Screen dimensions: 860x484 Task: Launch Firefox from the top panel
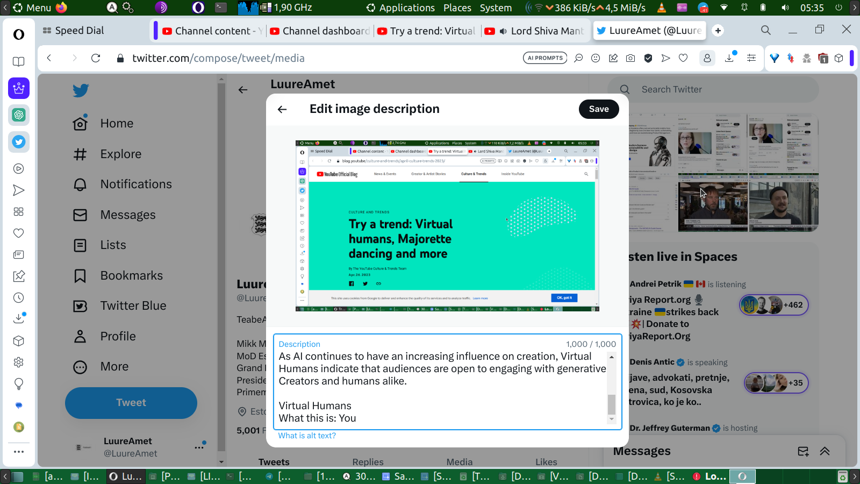click(61, 8)
